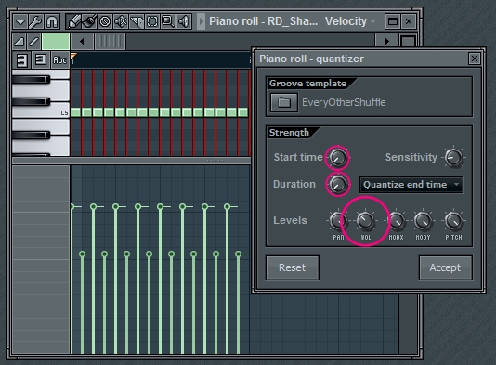Viewport: 496px width, 365px height.
Task: Select the Delete tool
Action: (x=105, y=21)
